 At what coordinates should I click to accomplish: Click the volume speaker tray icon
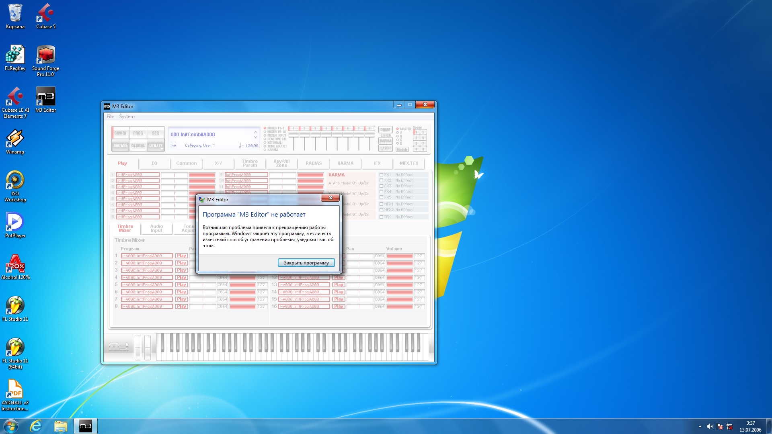710,426
